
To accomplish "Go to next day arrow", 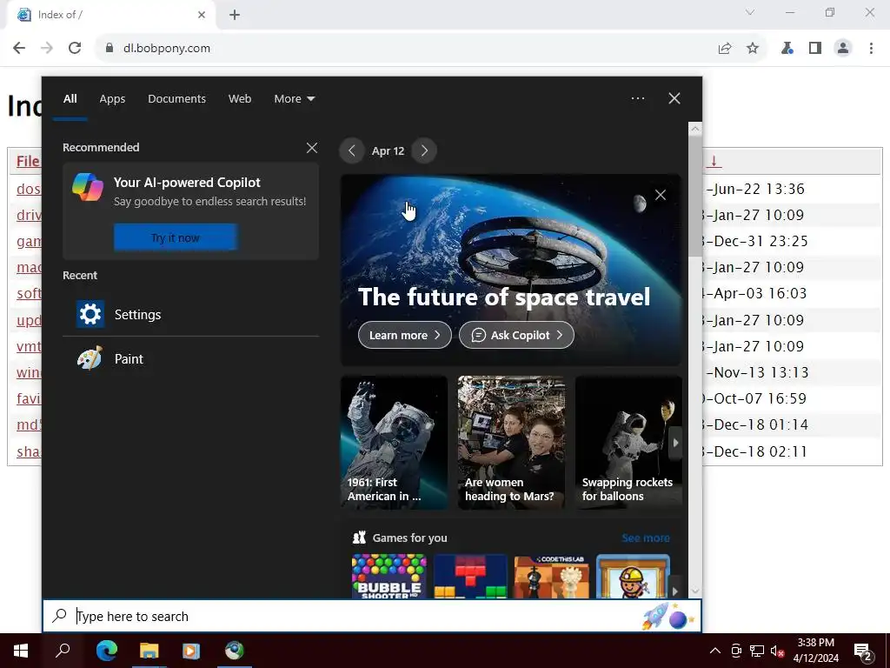I will 424,150.
